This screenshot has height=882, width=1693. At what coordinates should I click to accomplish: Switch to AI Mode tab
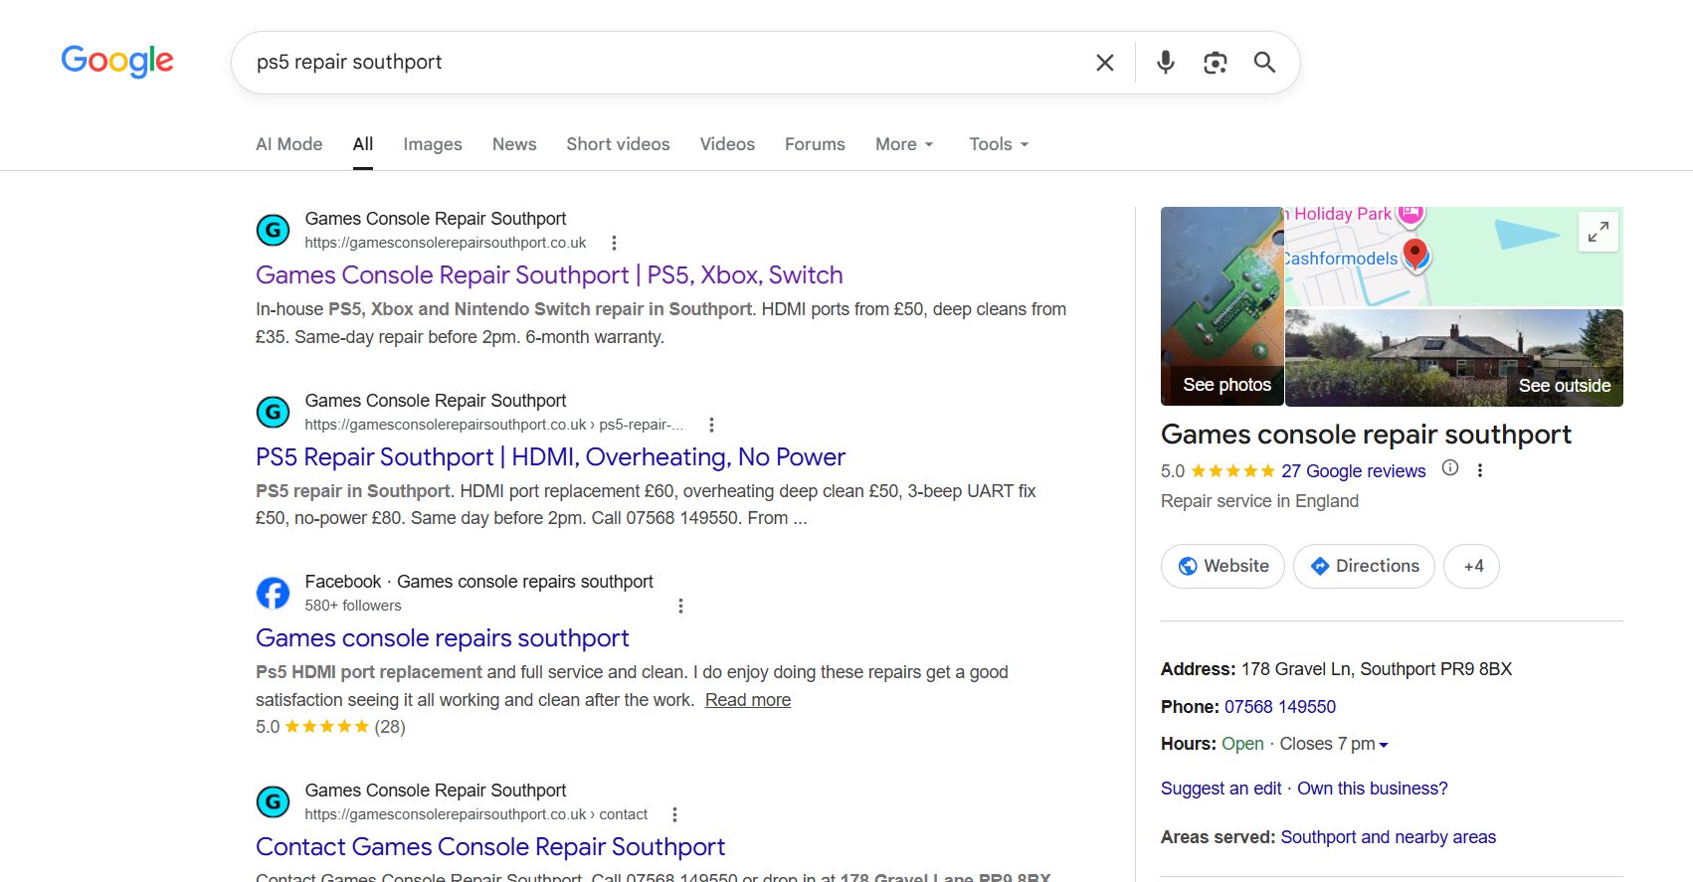(x=289, y=144)
